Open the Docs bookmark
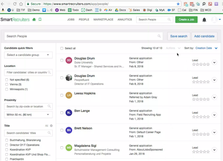The width and height of the screenshot is (223, 161). coord(120,10)
